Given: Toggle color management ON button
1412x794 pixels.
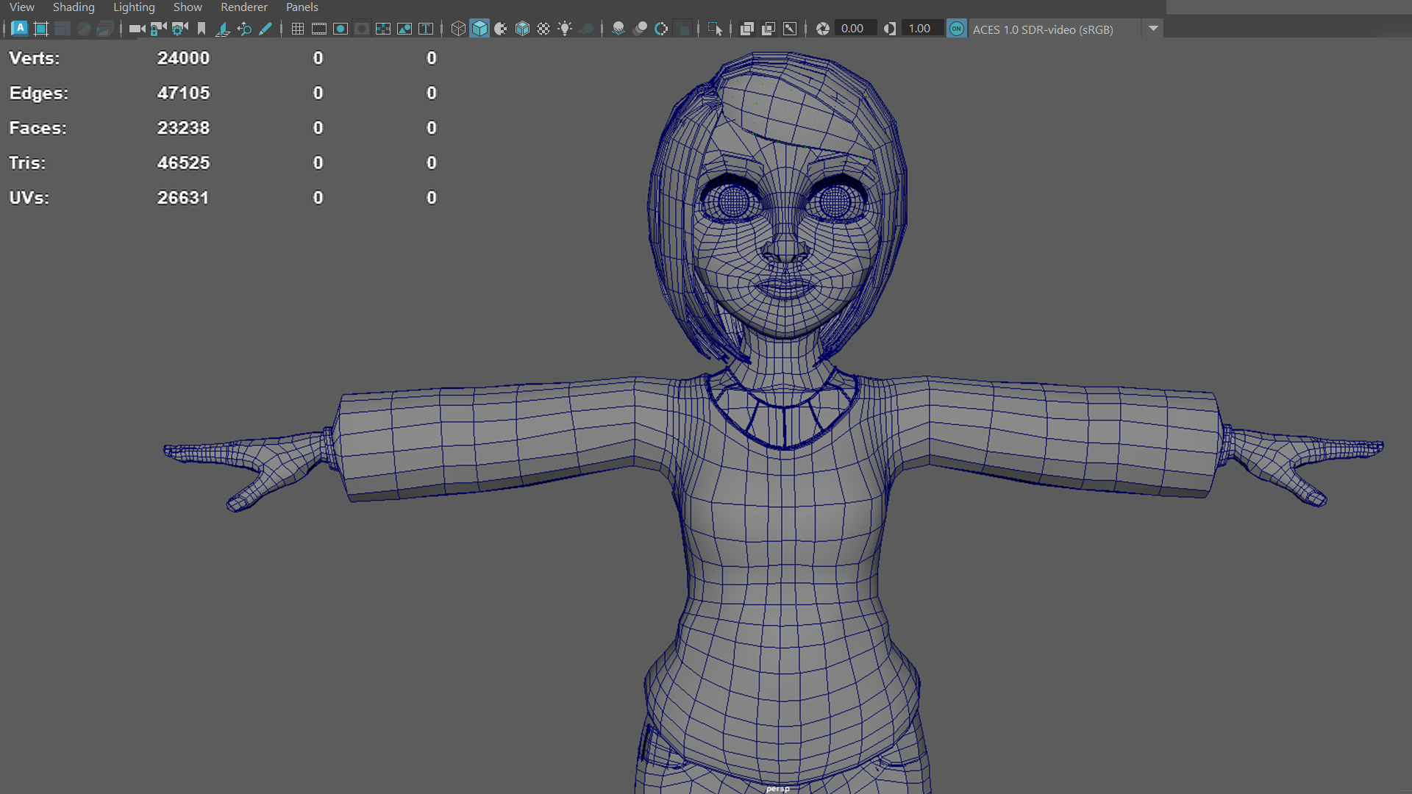Looking at the screenshot, I should coord(956,29).
